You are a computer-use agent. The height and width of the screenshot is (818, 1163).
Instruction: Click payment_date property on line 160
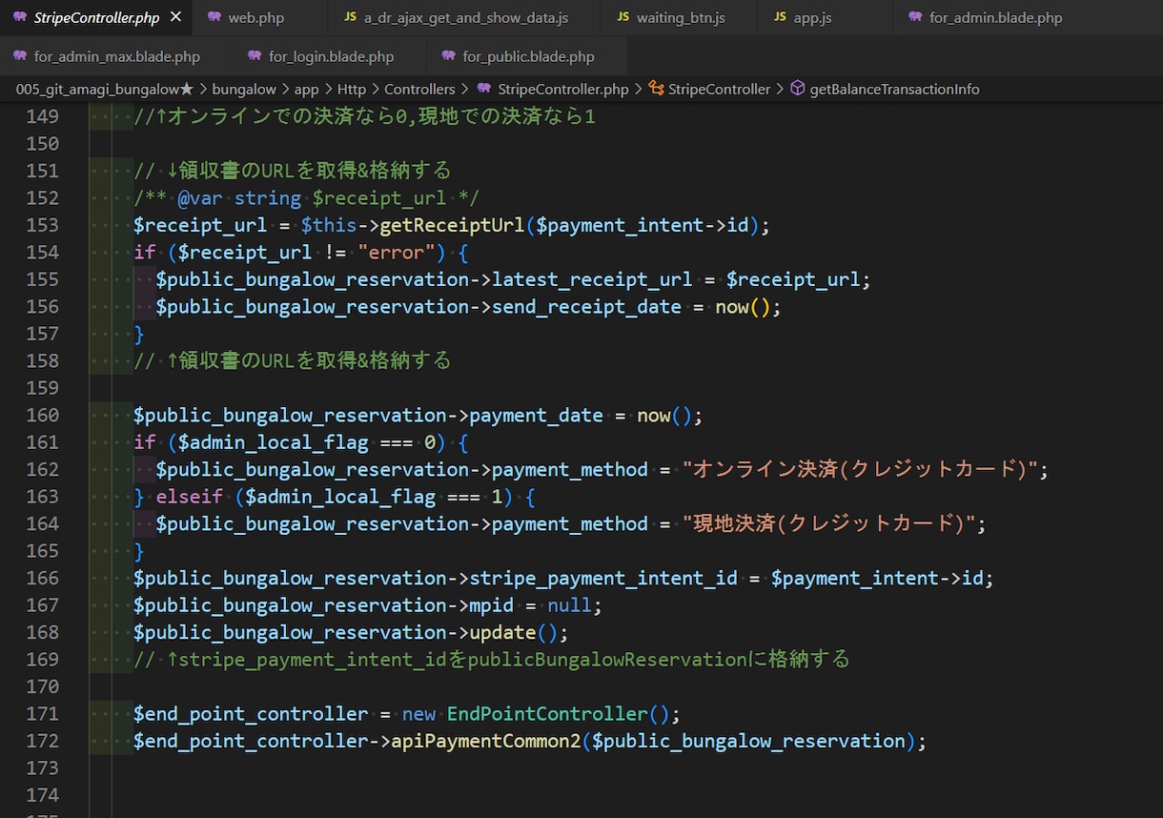536,416
